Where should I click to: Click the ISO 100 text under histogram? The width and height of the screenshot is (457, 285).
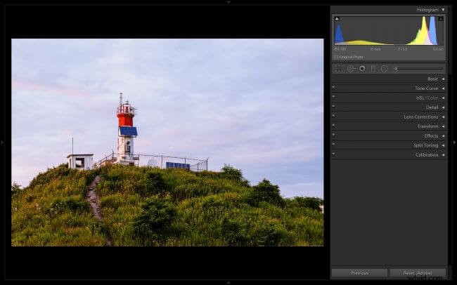point(340,49)
